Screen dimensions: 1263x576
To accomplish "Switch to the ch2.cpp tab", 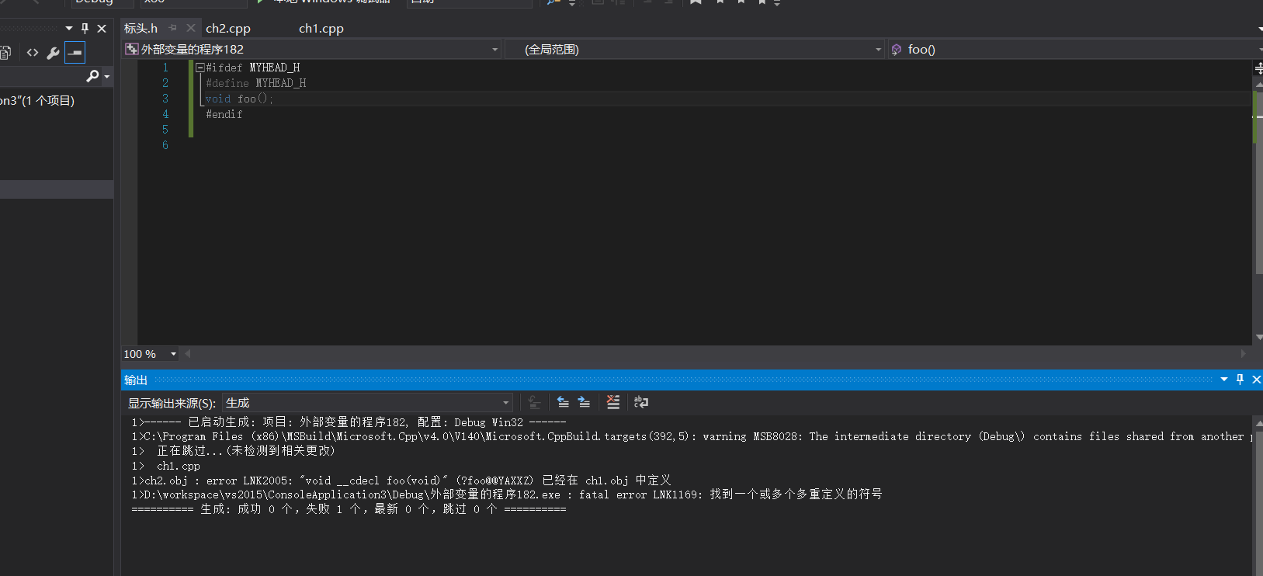I will 227,28.
